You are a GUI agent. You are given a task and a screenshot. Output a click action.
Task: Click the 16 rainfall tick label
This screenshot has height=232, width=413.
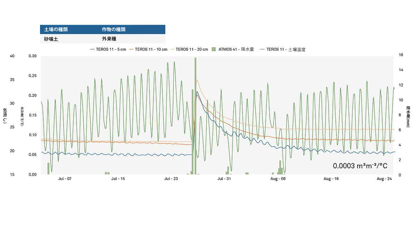click(401, 55)
